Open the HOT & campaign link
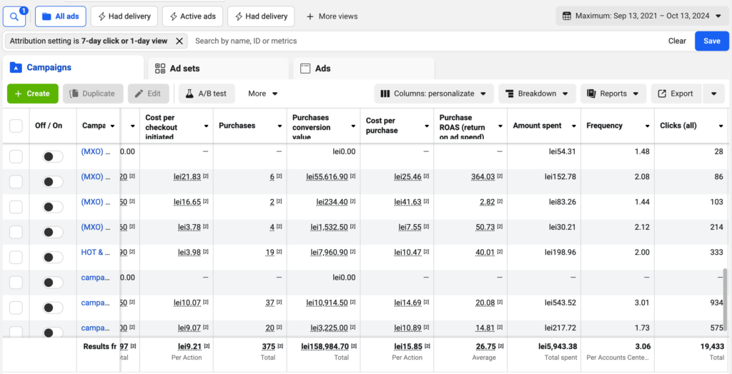The width and height of the screenshot is (732, 374). click(x=95, y=252)
